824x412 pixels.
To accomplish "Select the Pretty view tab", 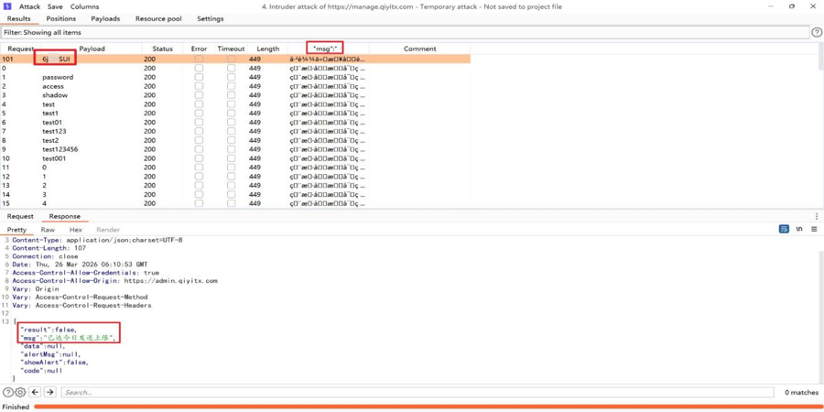I will click(x=16, y=230).
